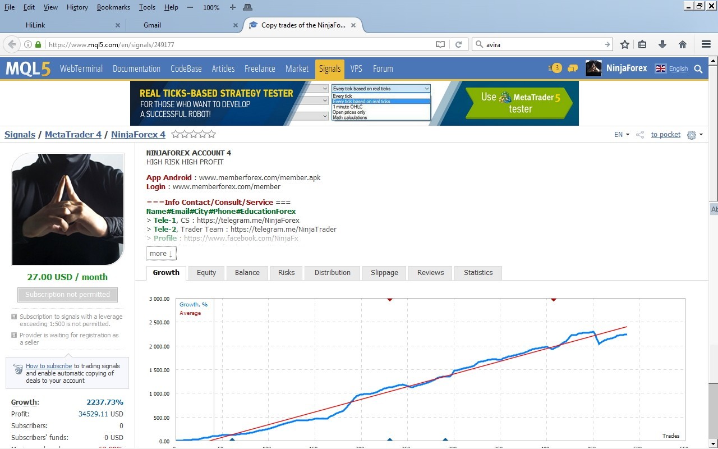Open the Market section
This screenshot has width=718, height=449.
[x=297, y=68]
